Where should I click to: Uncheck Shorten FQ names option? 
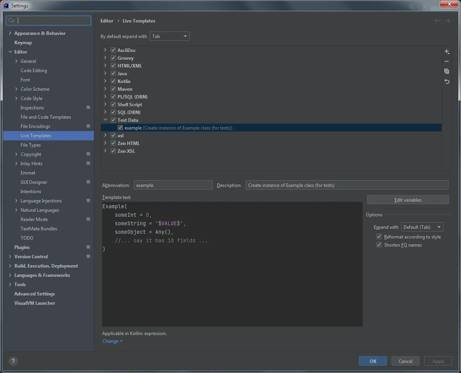click(x=379, y=245)
